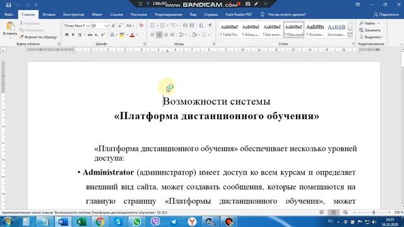Viewport: 404px width, 227px height.
Task: Toggle show paragraph marks (¶)
Action: click(x=210, y=25)
